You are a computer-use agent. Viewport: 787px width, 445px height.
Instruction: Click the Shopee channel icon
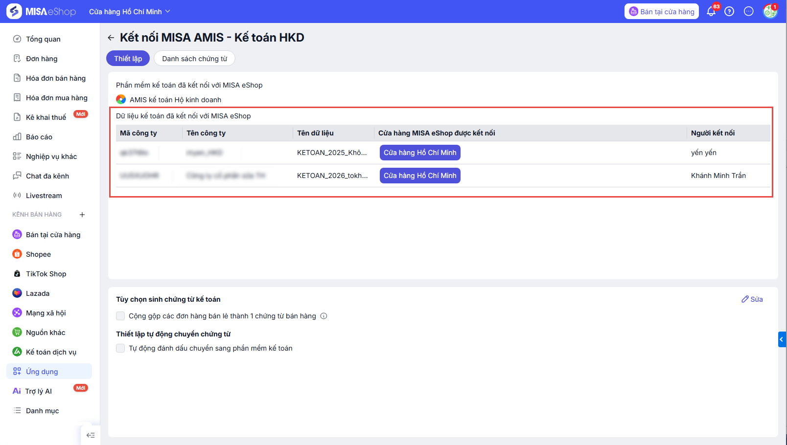pos(17,254)
